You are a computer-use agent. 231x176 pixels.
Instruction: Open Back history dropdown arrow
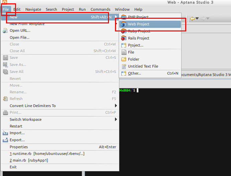point(197,19)
